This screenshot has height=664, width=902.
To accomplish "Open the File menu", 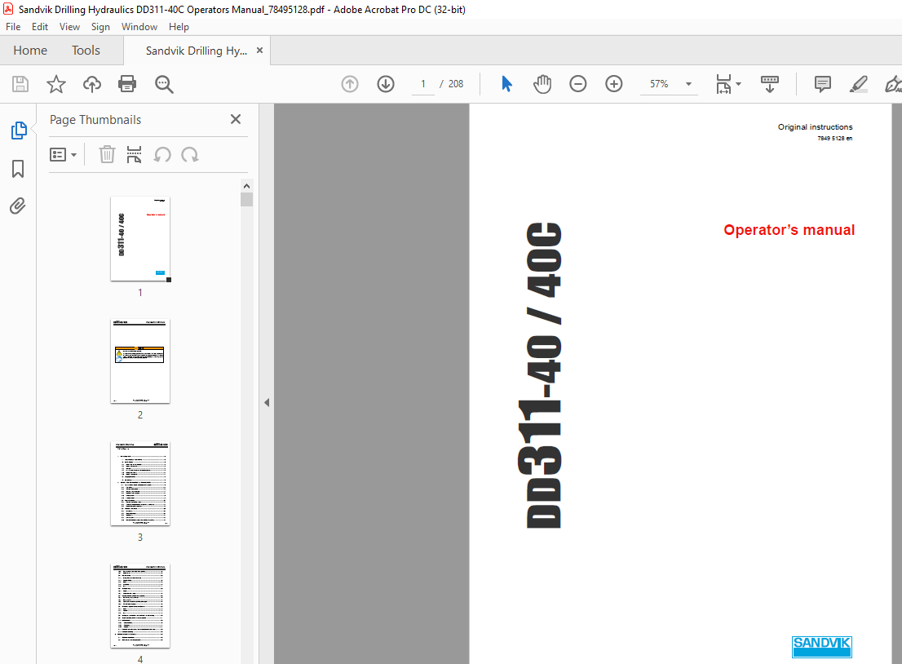I will point(13,26).
